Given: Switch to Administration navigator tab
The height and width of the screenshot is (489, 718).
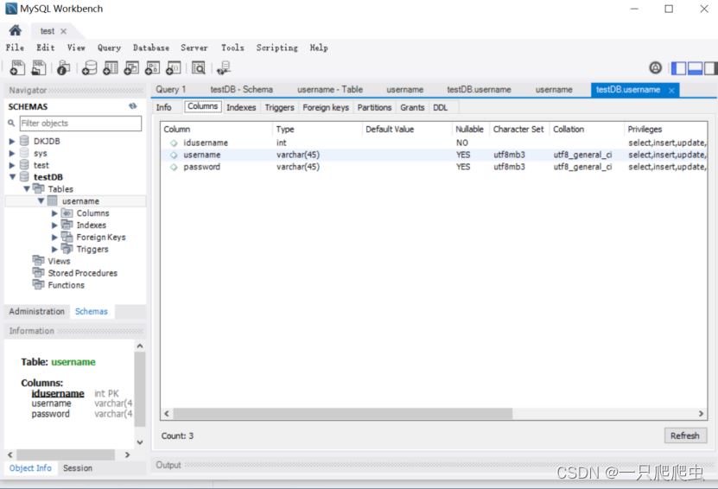Looking at the screenshot, I should [36, 311].
